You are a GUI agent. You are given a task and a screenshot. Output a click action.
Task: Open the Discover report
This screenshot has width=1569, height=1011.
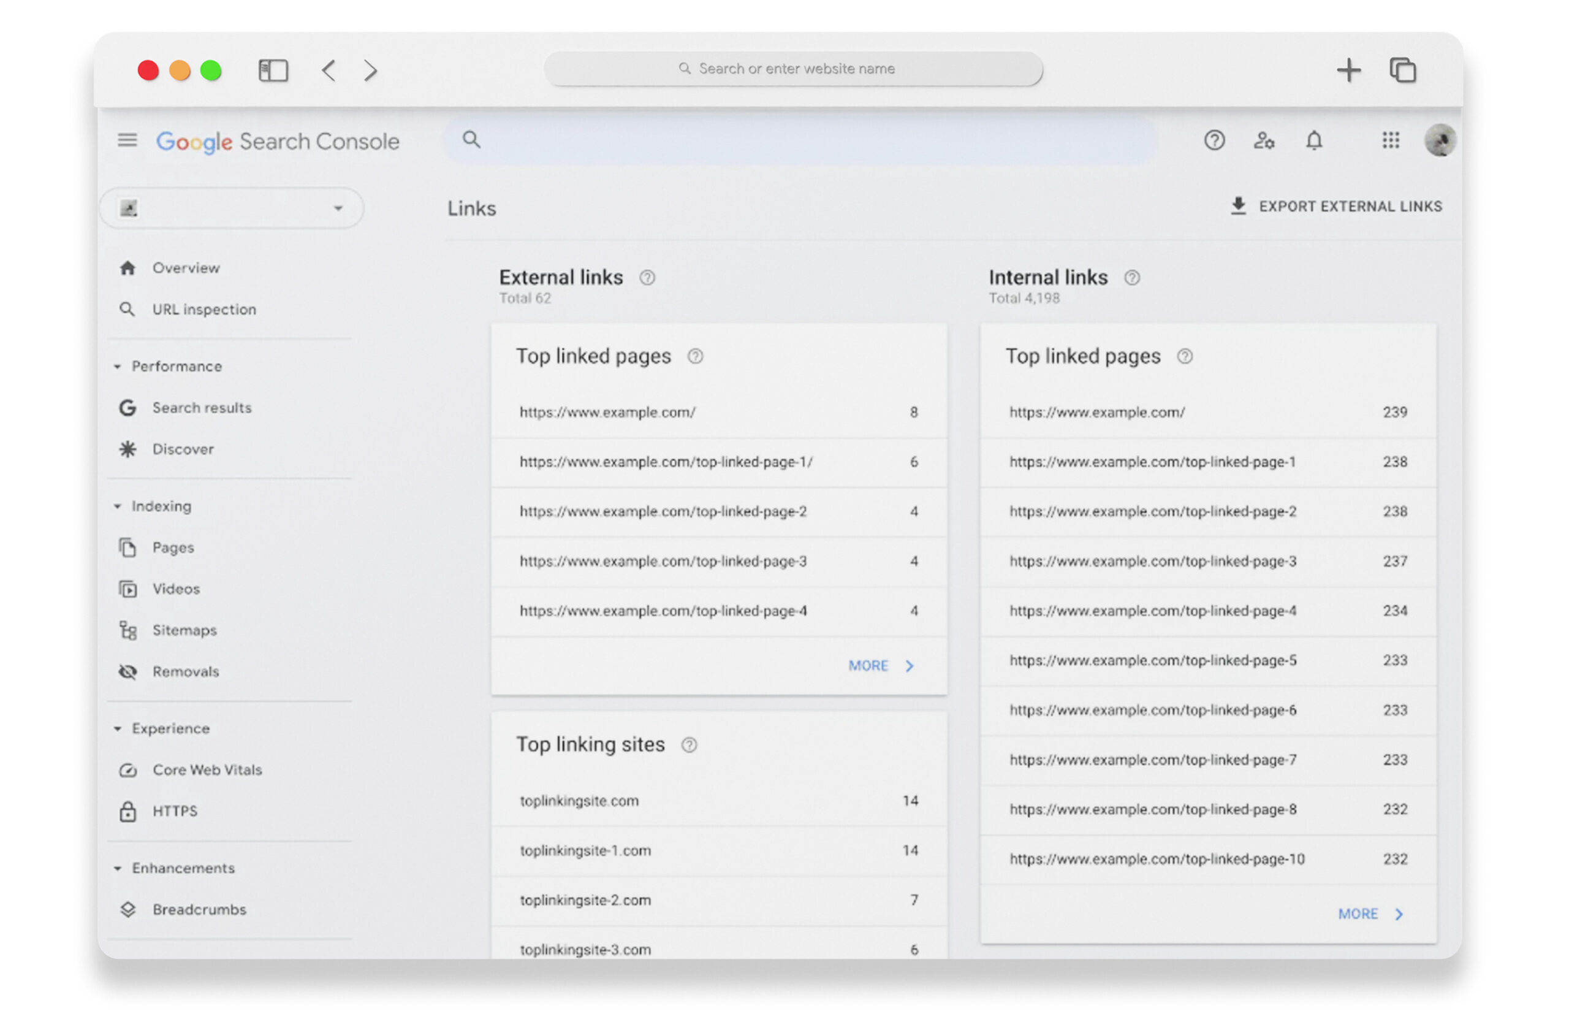pos(183,449)
